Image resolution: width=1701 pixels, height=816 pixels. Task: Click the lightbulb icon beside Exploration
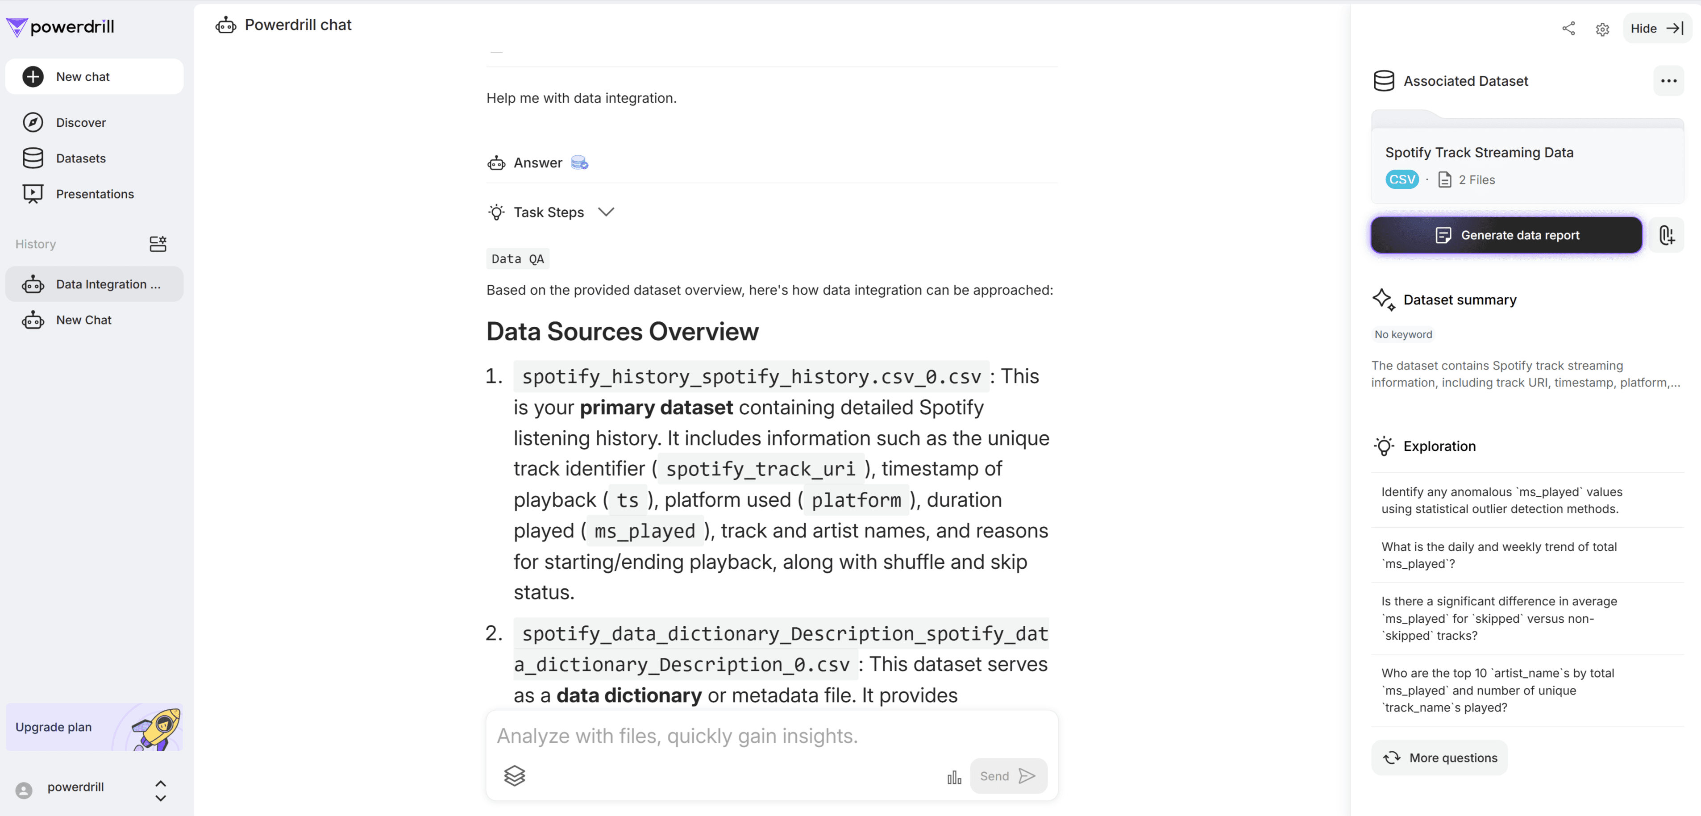[1383, 446]
